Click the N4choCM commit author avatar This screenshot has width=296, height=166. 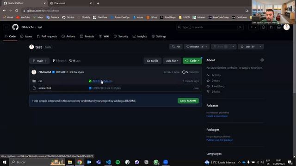pos(34,72)
